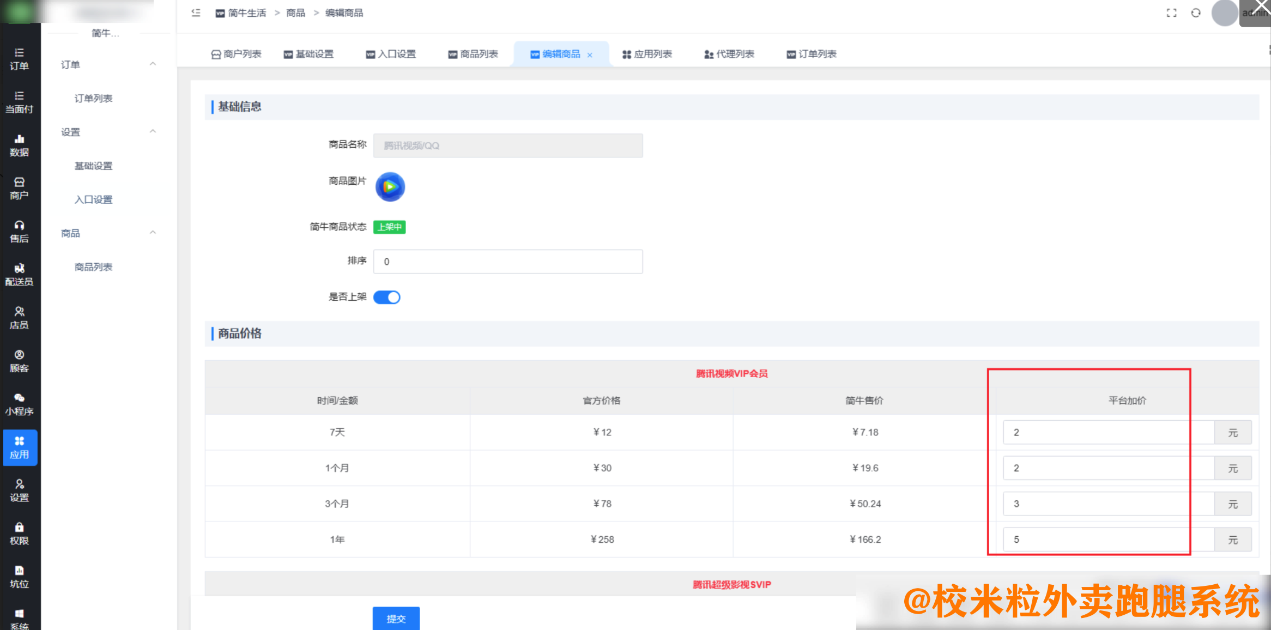Viewport: 1271px width, 630px height.
Task: Collapse the 设置 submenu chevron
Action: [153, 131]
